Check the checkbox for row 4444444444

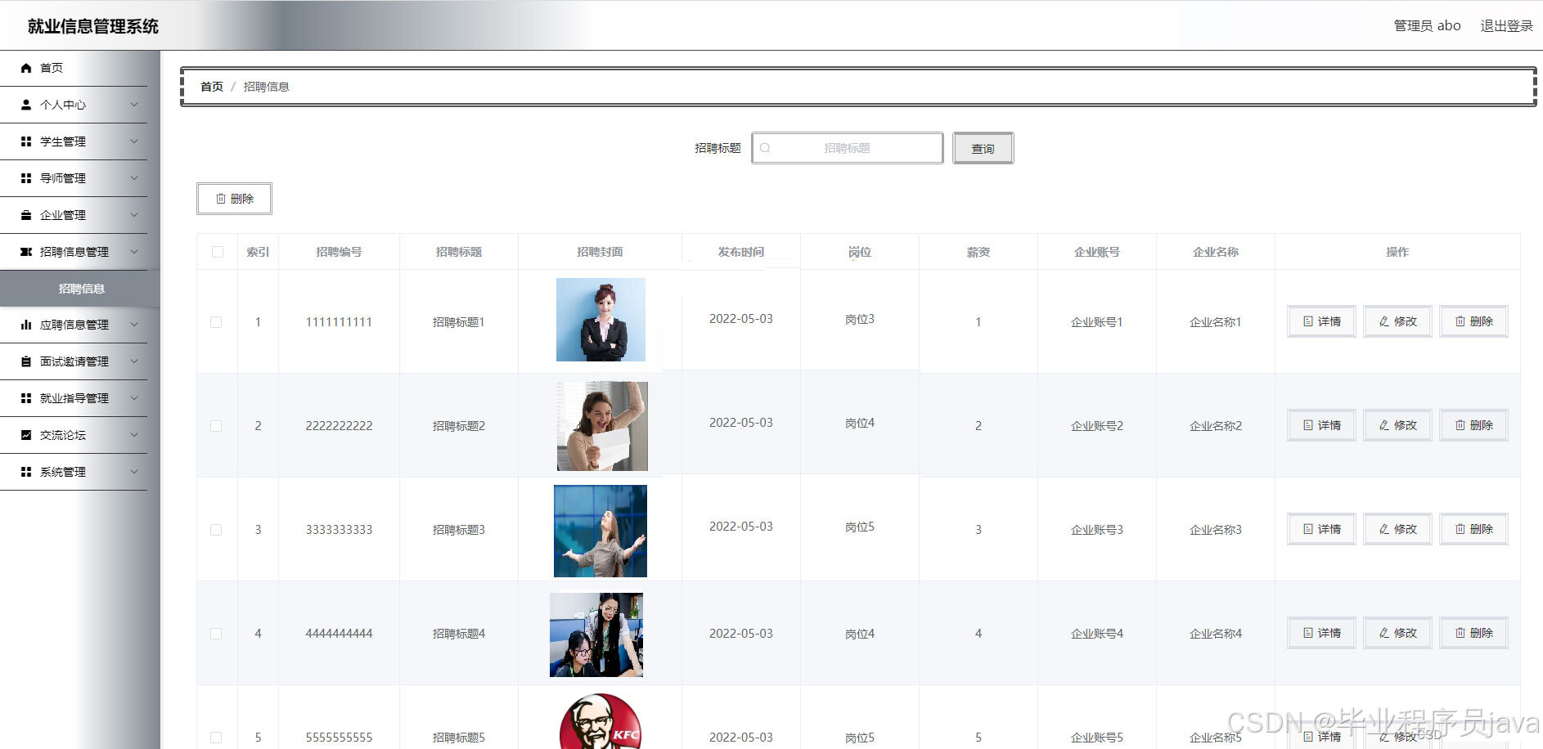point(216,634)
